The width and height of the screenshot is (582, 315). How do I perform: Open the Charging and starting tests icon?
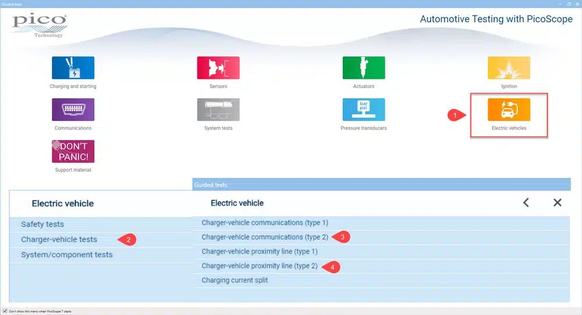(x=73, y=68)
